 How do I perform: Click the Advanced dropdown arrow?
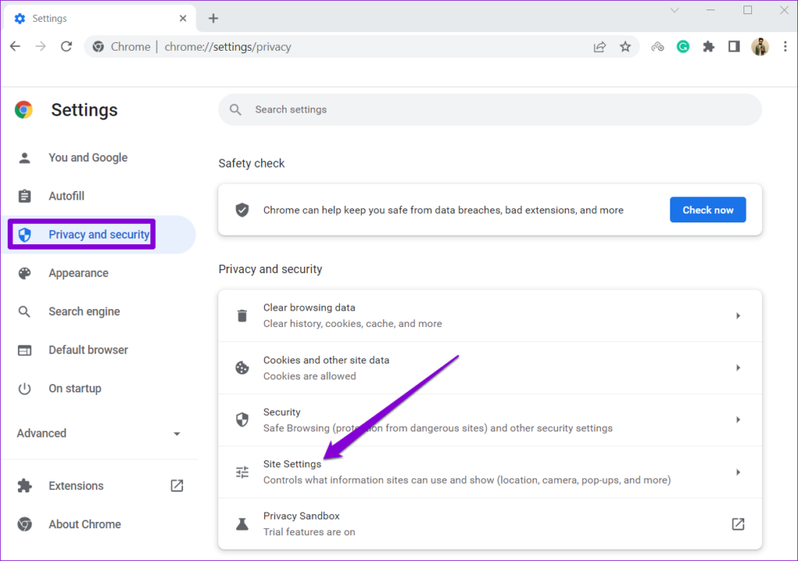177,434
